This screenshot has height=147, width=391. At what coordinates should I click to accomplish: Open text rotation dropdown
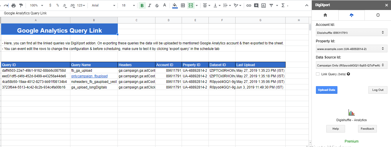click(237, 5)
